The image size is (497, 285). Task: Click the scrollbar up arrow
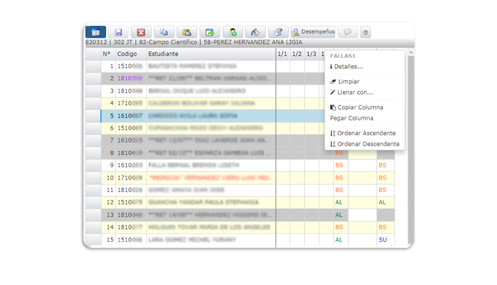[411, 52]
